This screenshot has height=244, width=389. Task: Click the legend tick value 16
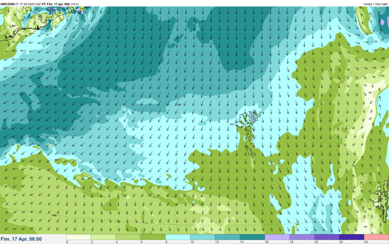[266, 242]
